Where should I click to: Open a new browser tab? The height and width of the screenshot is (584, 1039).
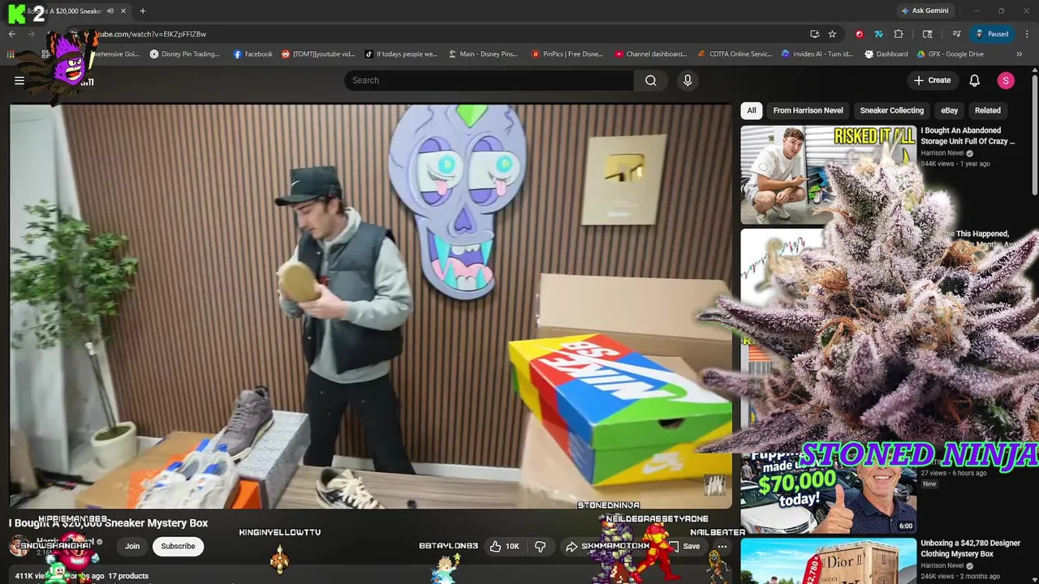pos(142,11)
